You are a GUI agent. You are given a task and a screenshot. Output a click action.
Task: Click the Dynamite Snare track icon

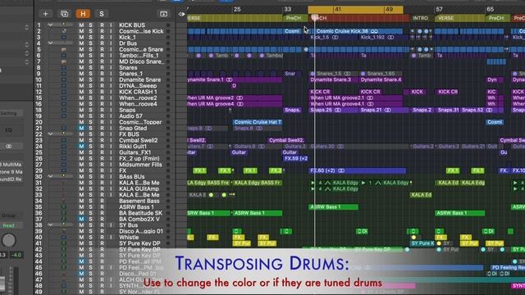click(x=64, y=79)
